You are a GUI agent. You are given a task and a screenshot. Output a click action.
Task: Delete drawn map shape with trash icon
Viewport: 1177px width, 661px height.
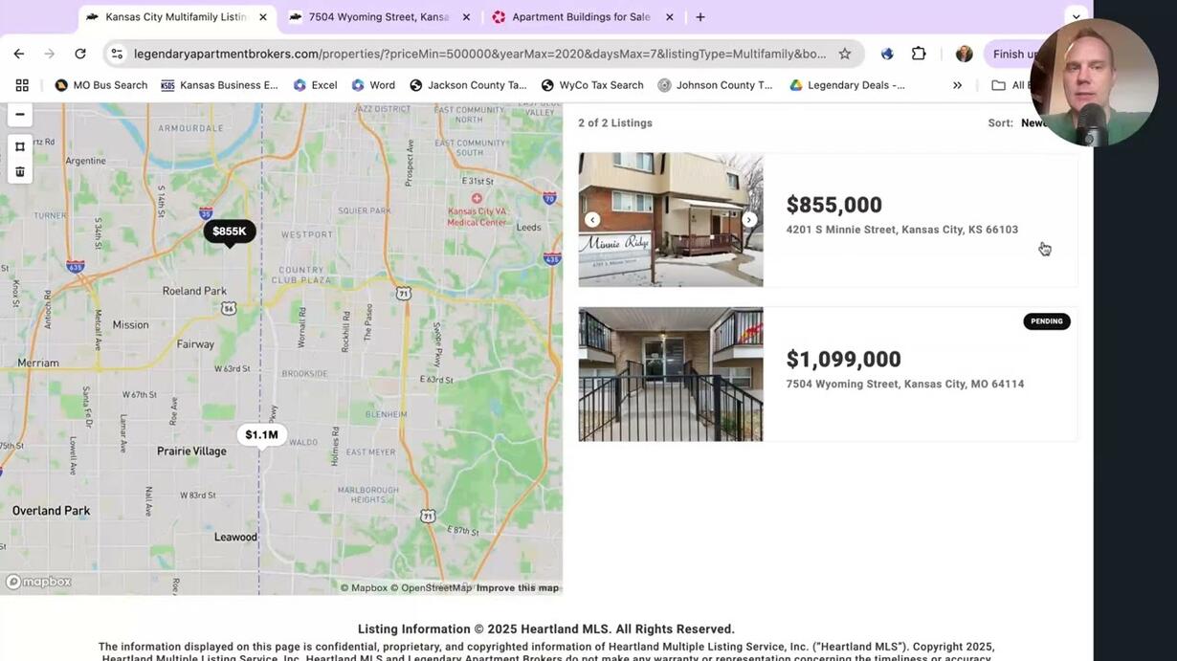pos(19,172)
